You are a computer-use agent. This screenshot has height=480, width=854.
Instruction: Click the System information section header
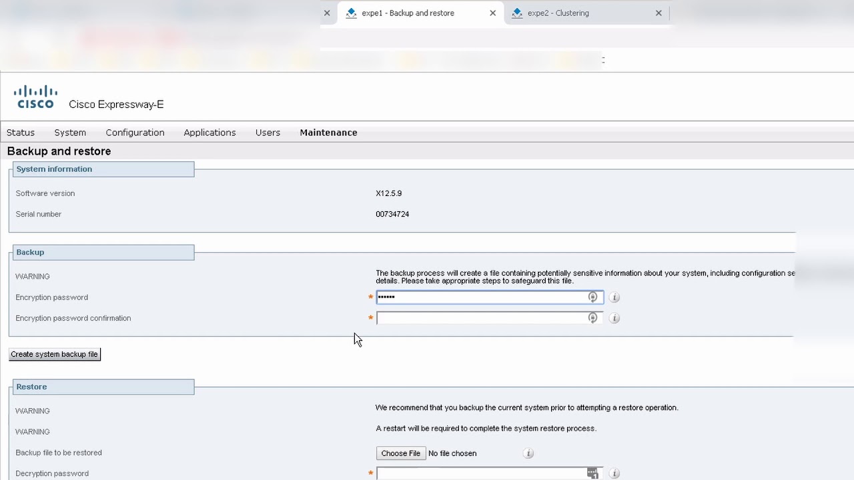point(103,169)
